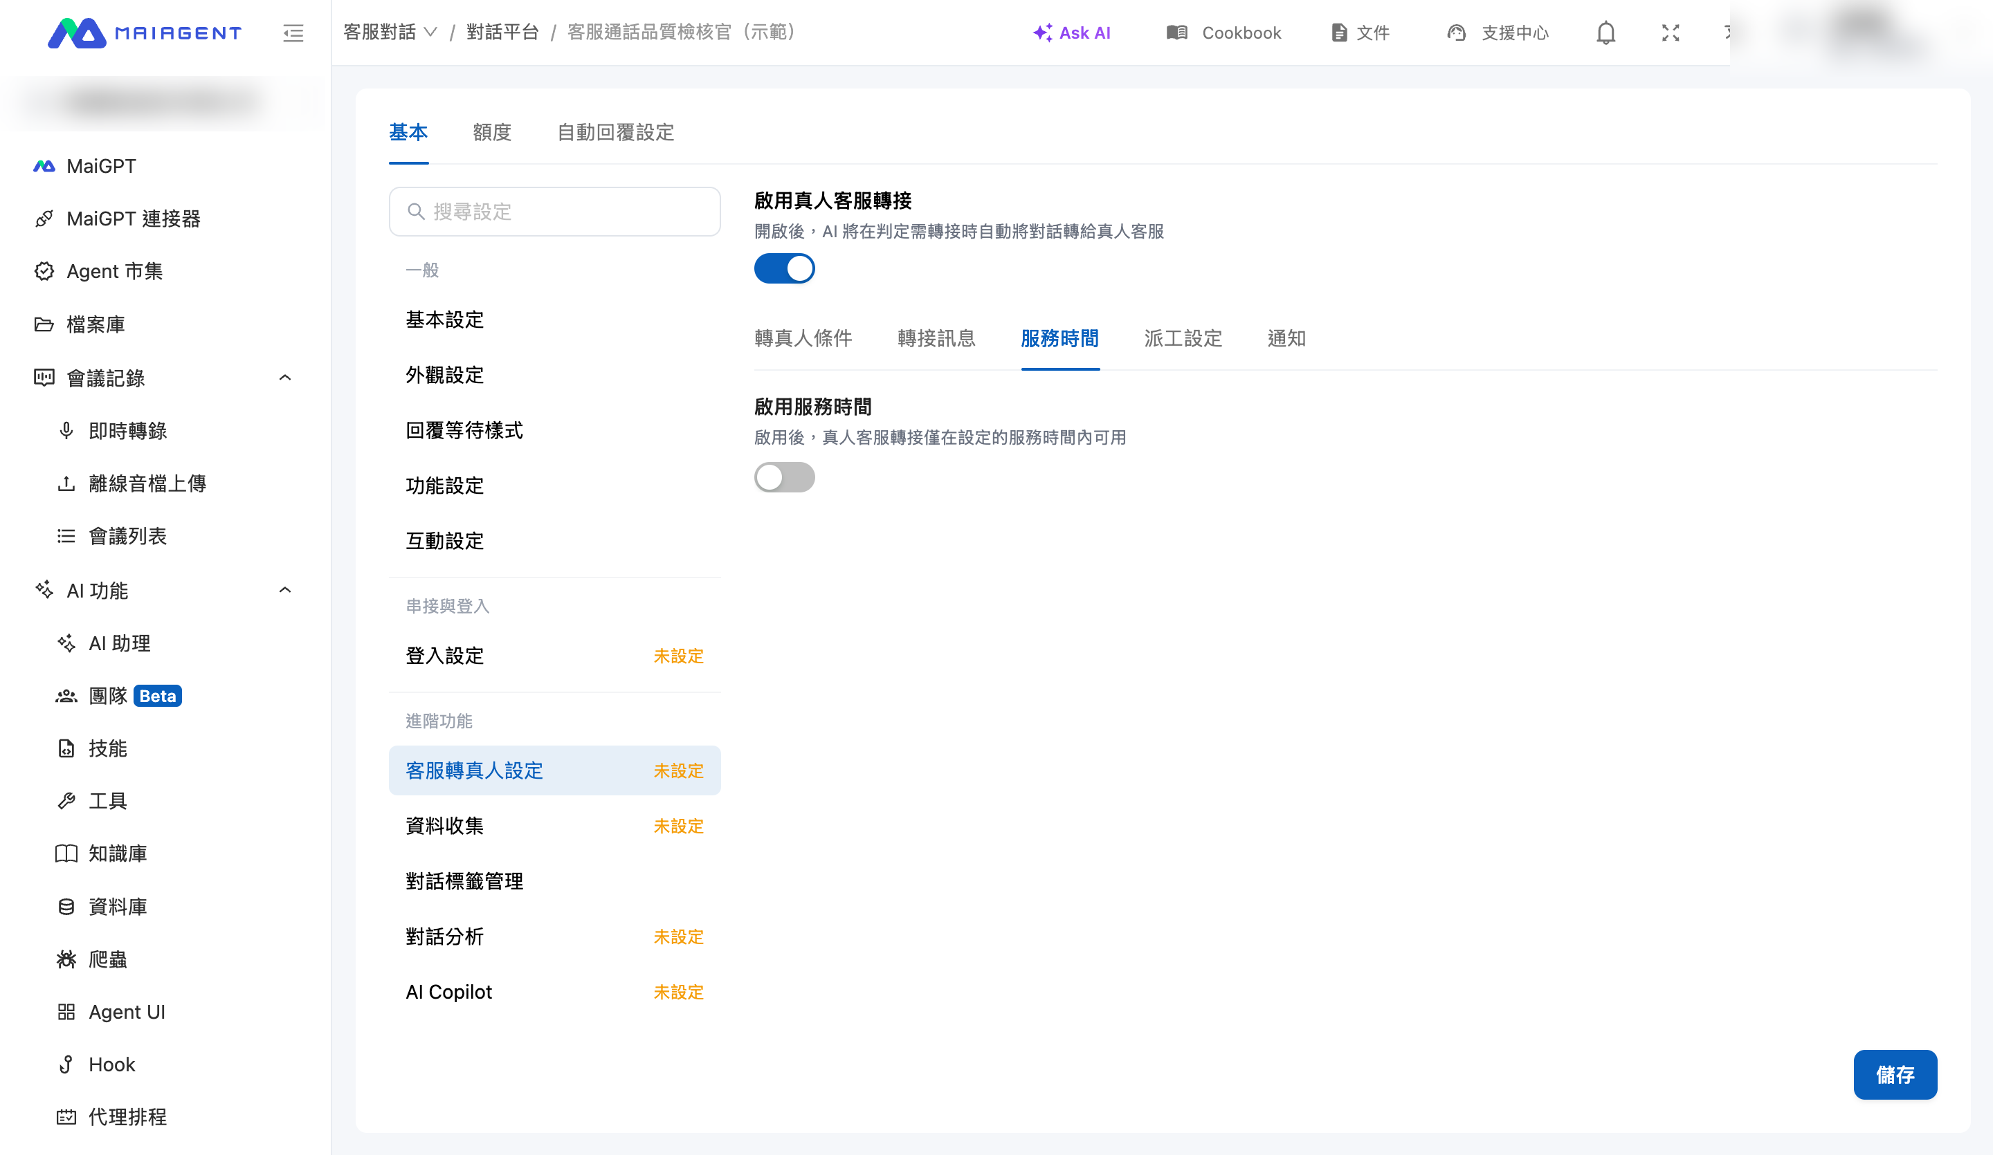Enable 啟用服務時間 toggle

784,477
